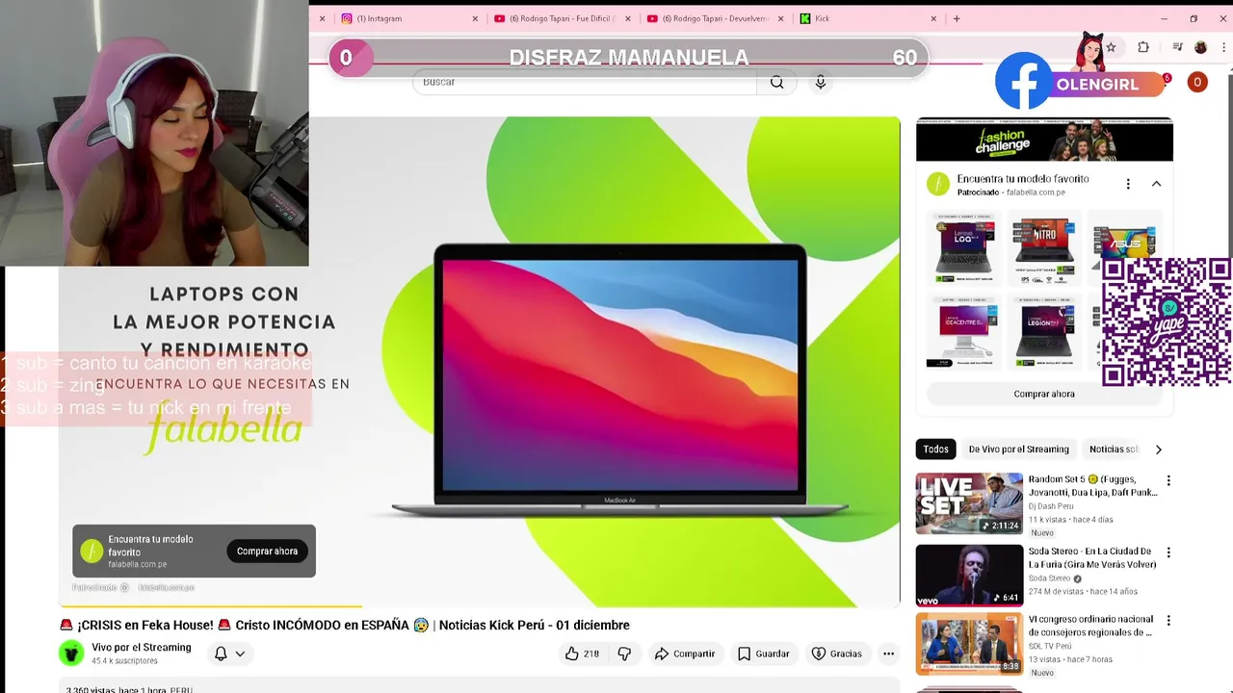Image resolution: width=1233 pixels, height=693 pixels.
Task: Click the Falabella logo in the ad overlay
Action: (x=92, y=552)
